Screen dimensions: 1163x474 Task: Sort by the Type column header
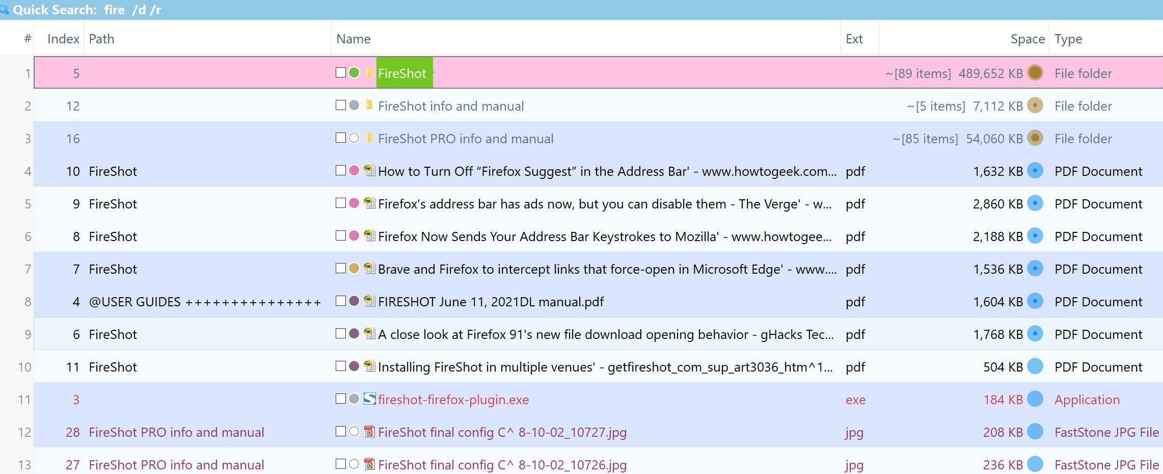tap(1068, 39)
